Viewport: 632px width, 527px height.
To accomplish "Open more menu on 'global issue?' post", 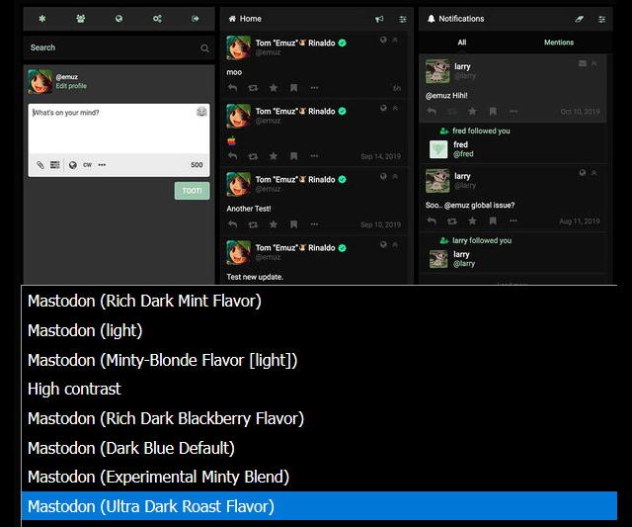I will pos(513,220).
